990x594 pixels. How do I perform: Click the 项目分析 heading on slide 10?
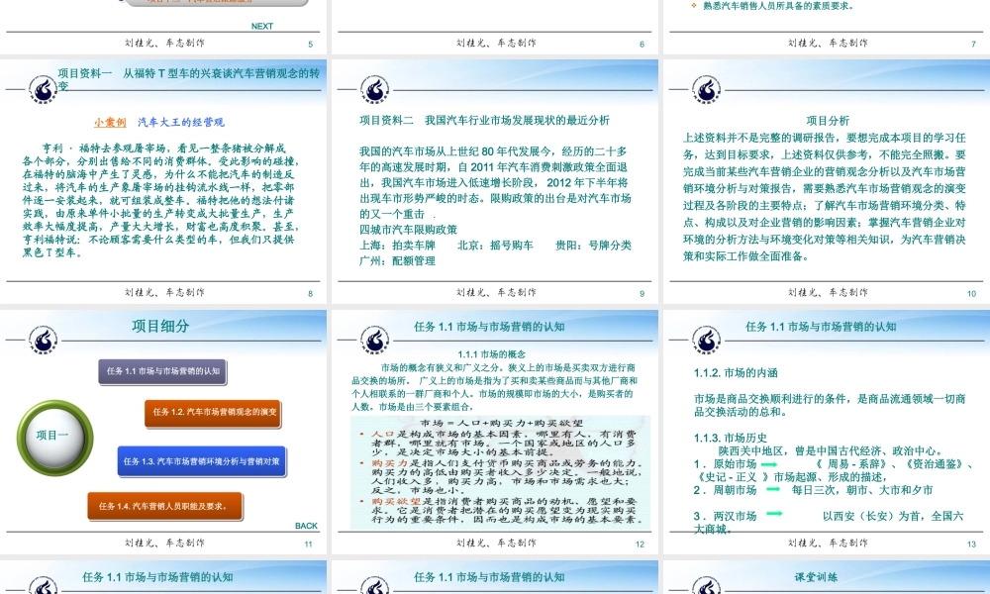828,121
